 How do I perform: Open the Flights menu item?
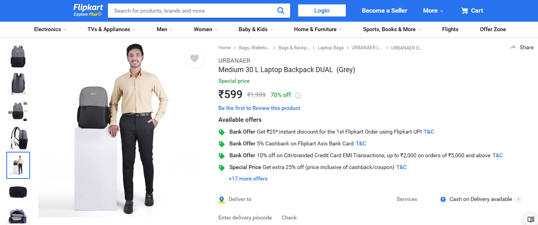[450, 29]
